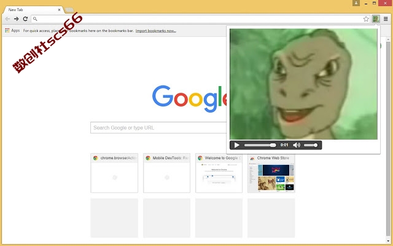Open the Apps shortcut in bookmarks bar
Screen dimensions: 393x246
tap(12, 30)
